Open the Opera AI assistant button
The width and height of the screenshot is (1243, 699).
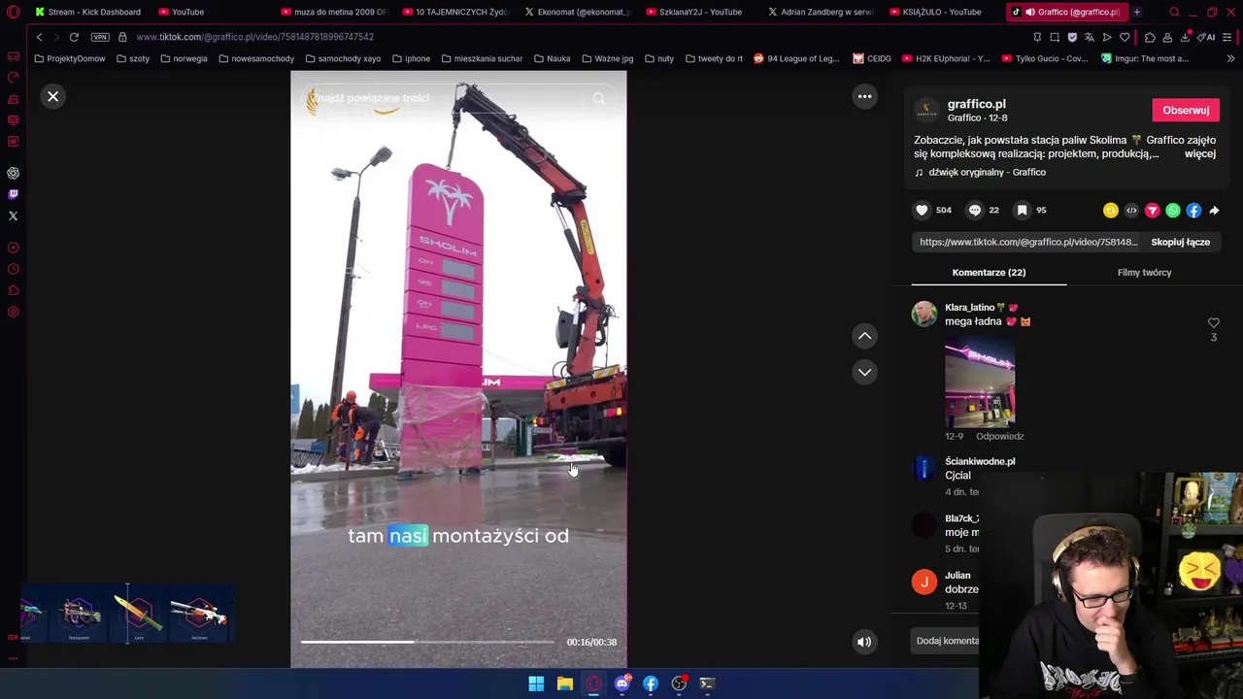[1207, 37]
